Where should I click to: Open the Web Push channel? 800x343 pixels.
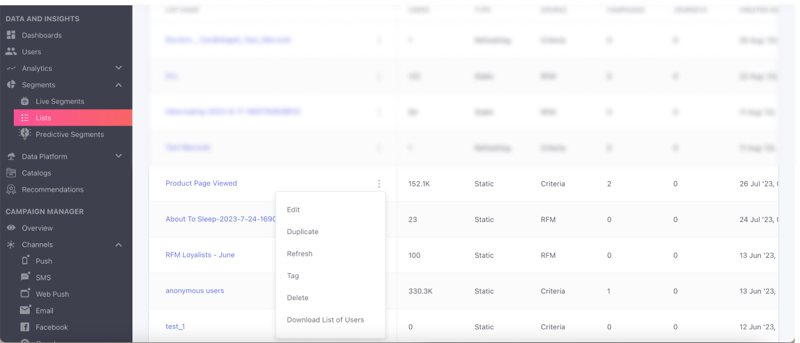(52, 294)
